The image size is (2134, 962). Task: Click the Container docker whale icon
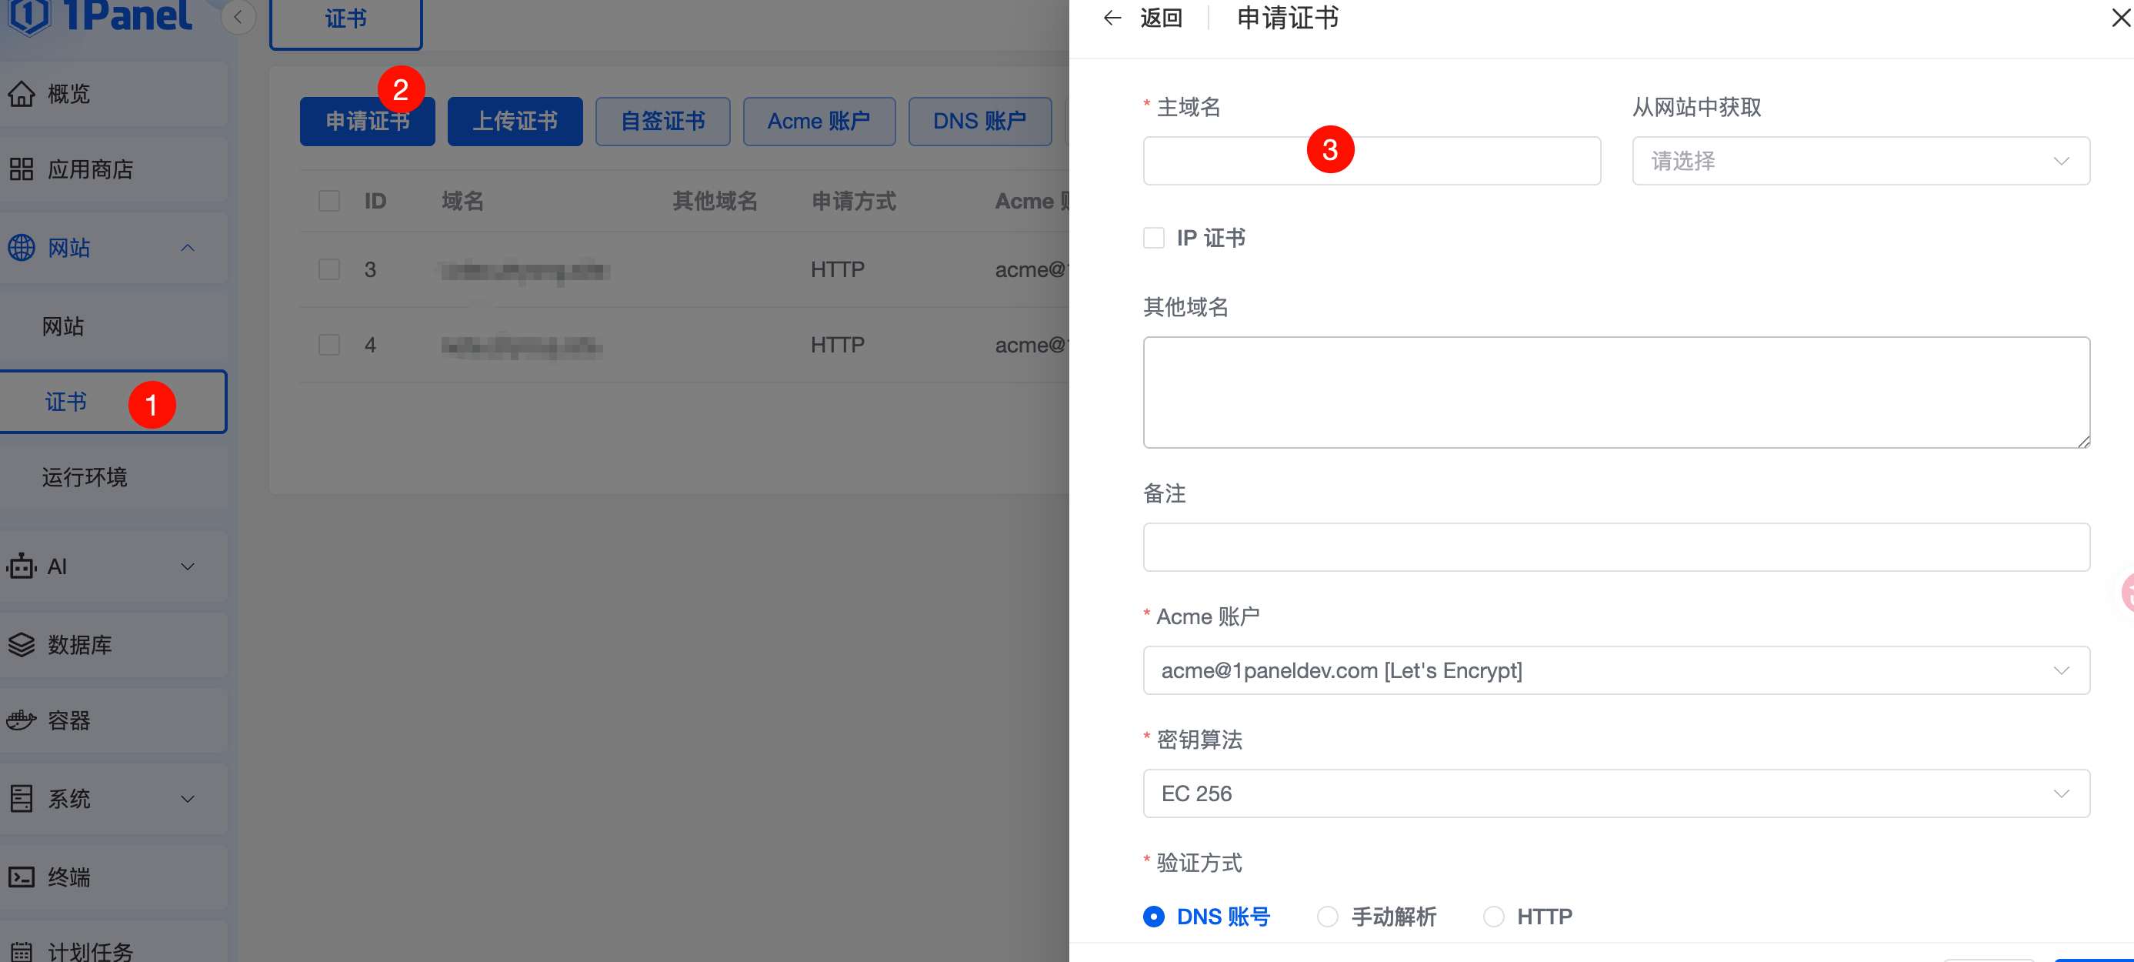(x=22, y=720)
